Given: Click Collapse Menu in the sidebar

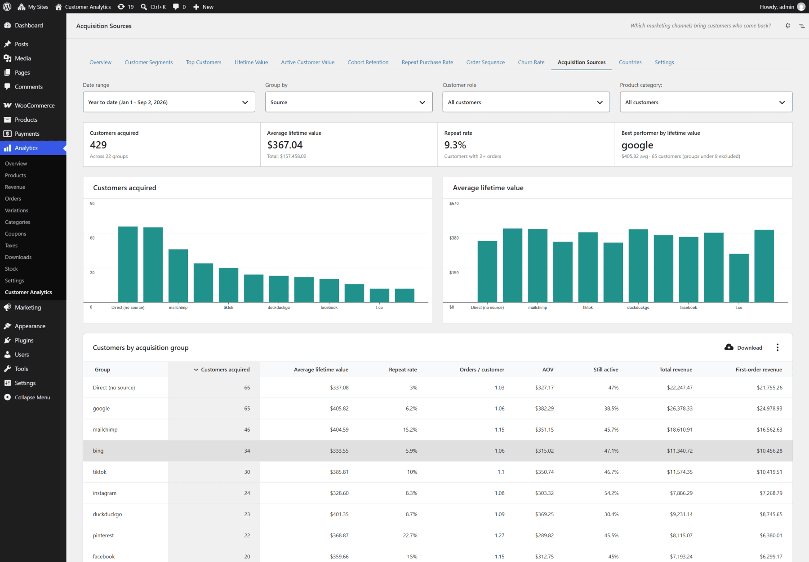Looking at the screenshot, I should (33, 397).
